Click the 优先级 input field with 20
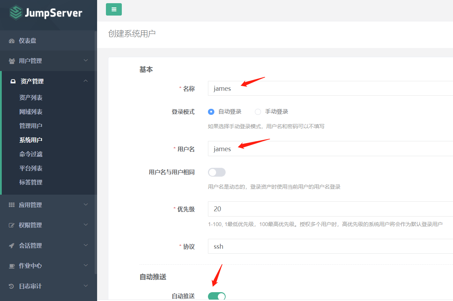453x301 pixels. point(330,209)
